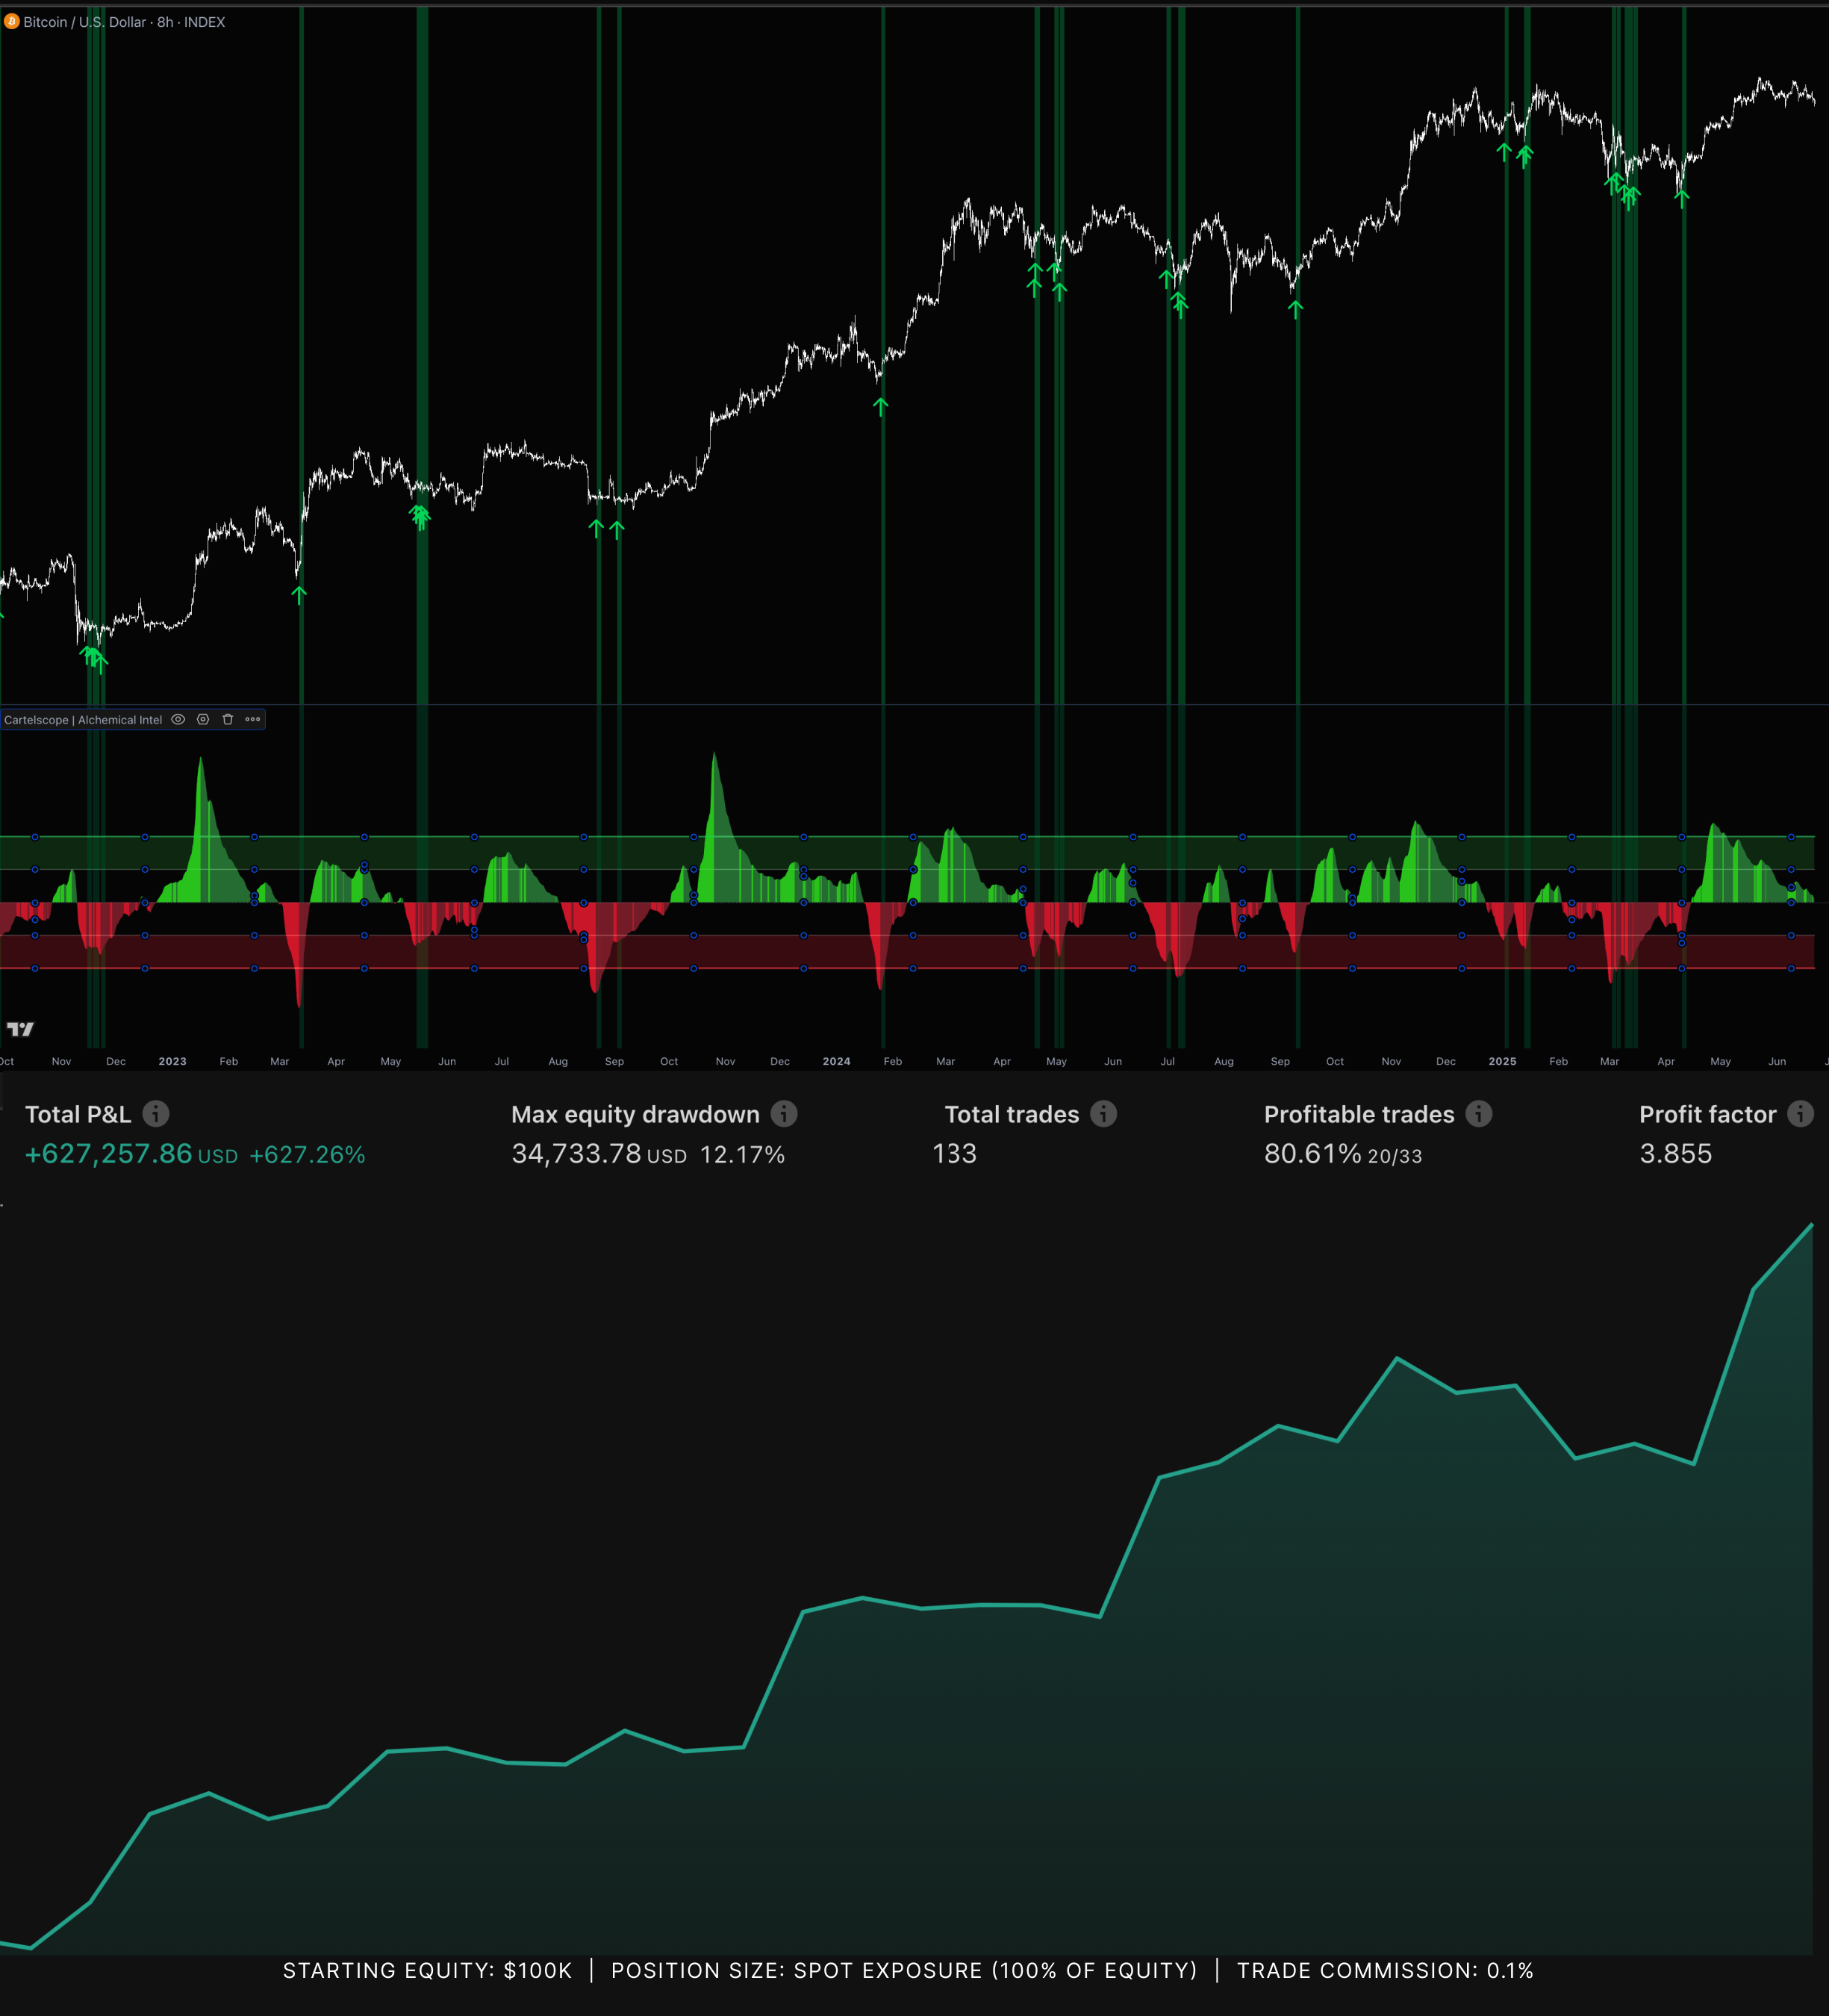Click STARTING EQUITY: $100K footer text

tap(427, 1970)
